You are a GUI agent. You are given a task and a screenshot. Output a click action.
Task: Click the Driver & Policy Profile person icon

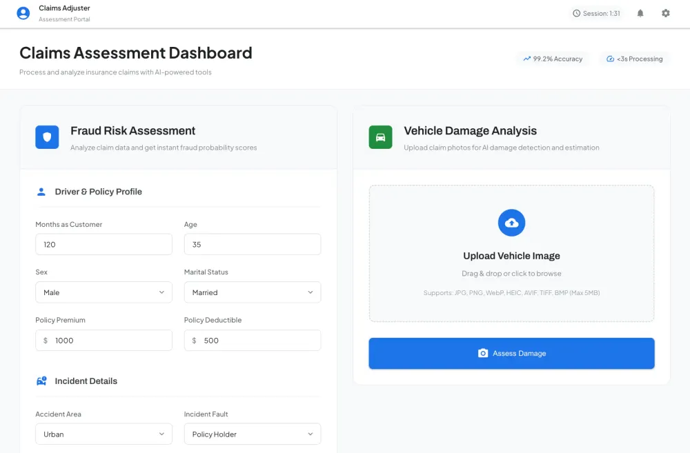[x=41, y=192]
